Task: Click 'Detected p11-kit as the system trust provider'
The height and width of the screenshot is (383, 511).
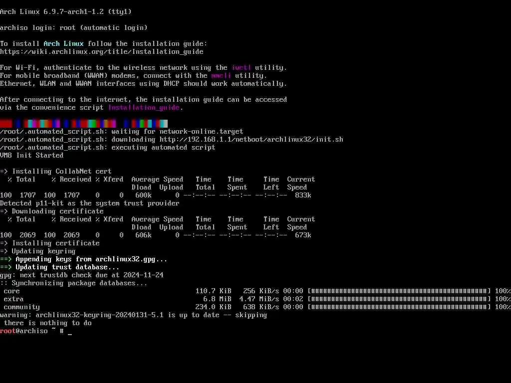Action: point(90,203)
